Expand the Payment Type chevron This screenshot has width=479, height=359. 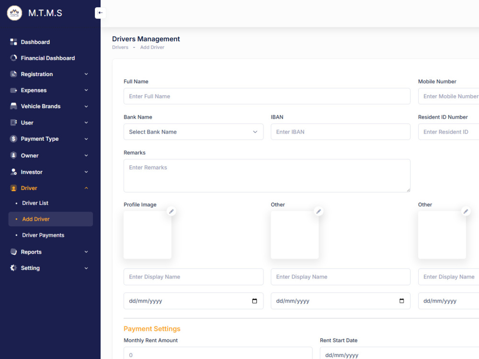pyautogui.click(x=86, y=139)
